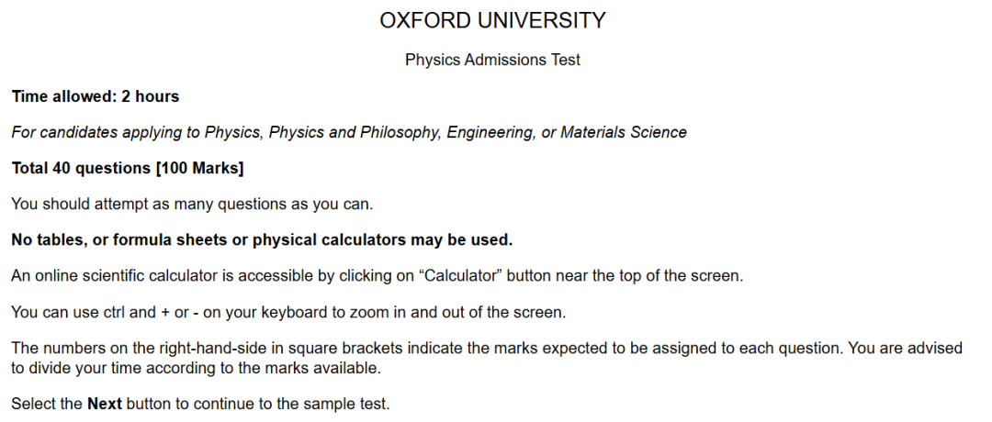Click the bold word 'Next'
Viewport: 992px width, 422px height.
point(105,405)
